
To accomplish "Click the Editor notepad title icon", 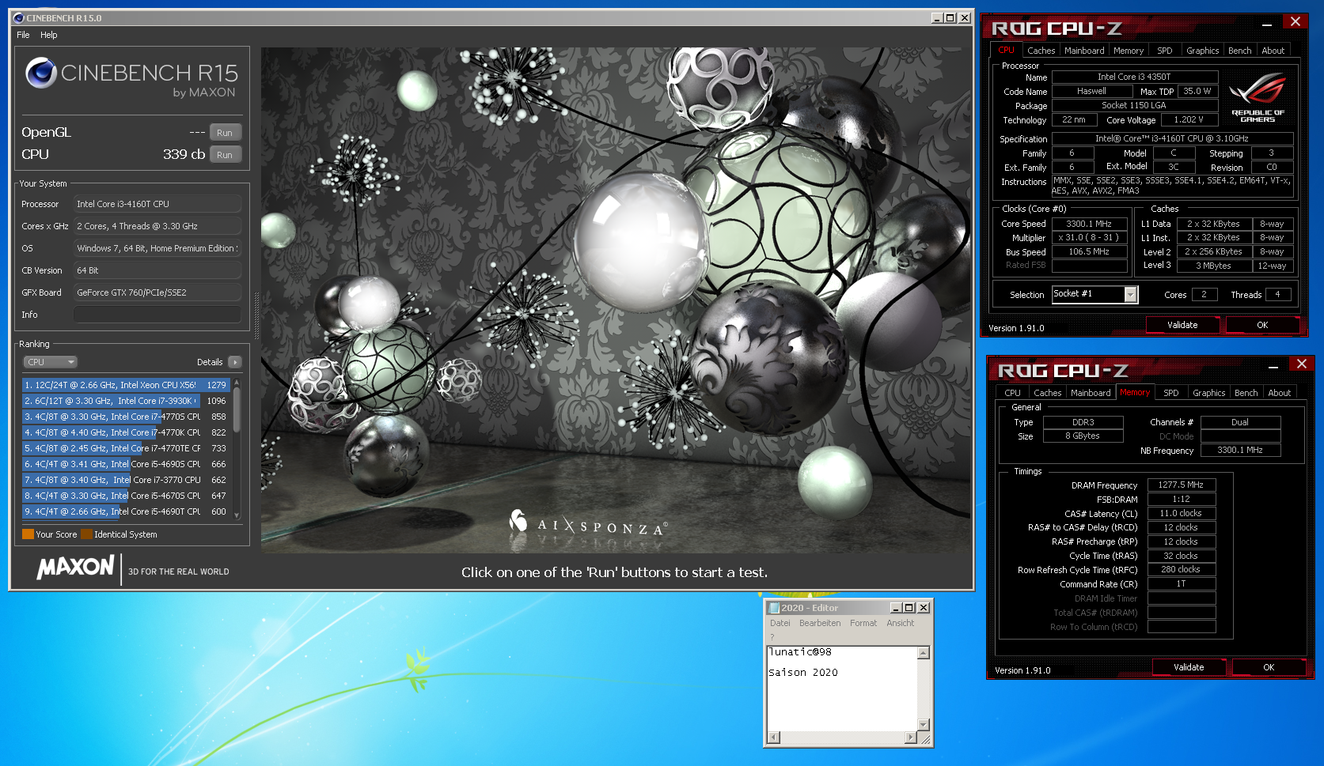I will click(x=774, y=608).
